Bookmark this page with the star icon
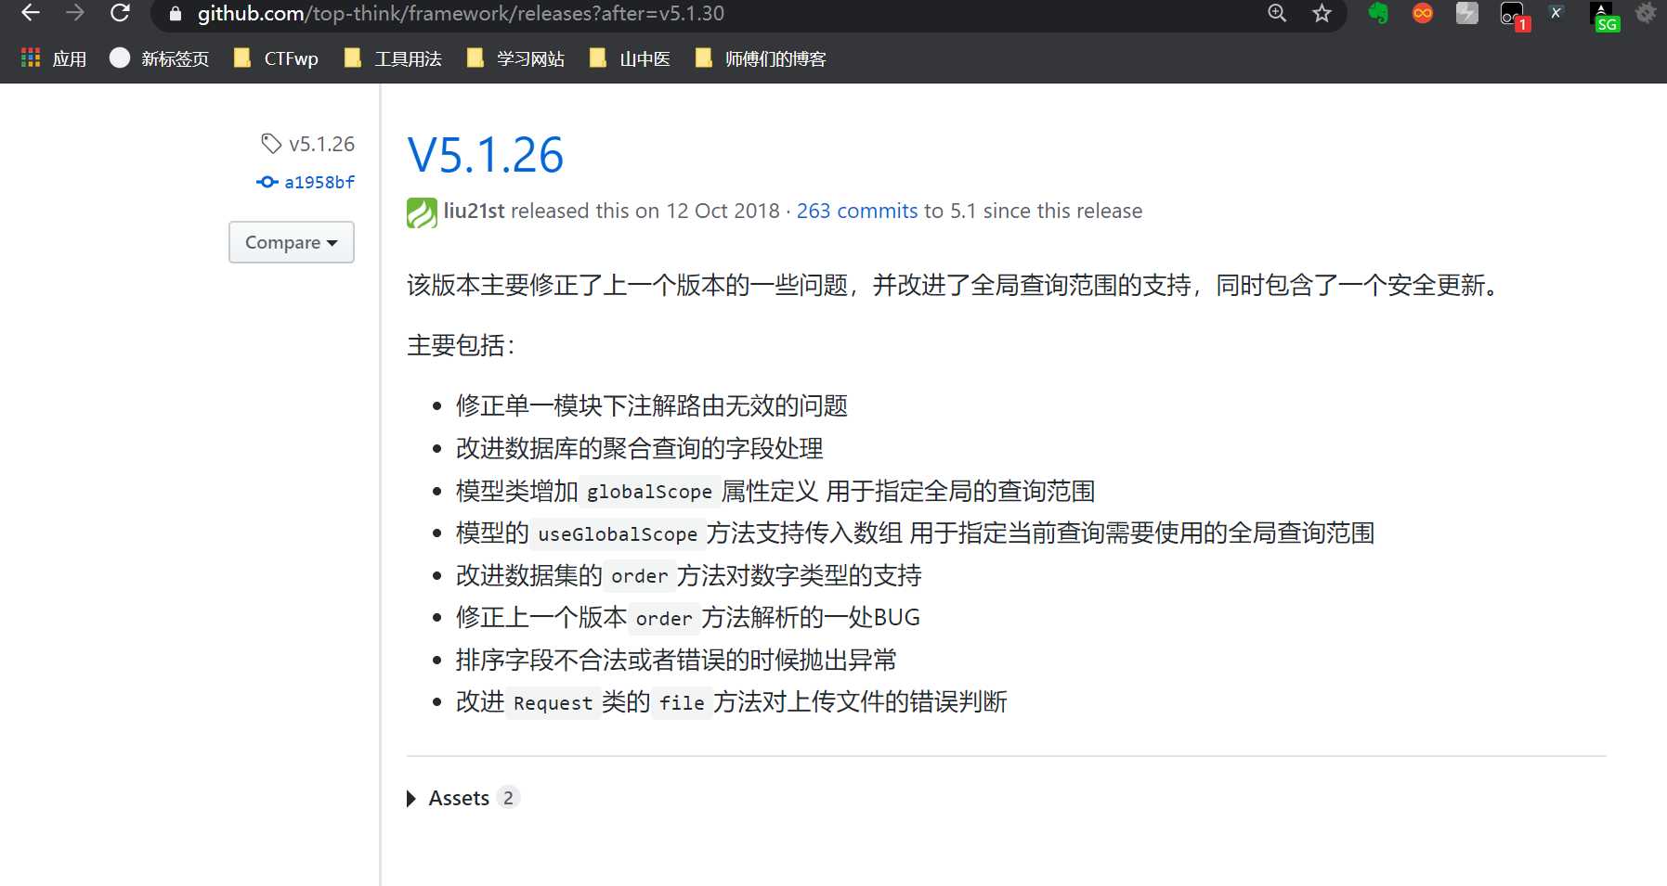Screen dimensions: 1667x886 [x=1322, y=13]
